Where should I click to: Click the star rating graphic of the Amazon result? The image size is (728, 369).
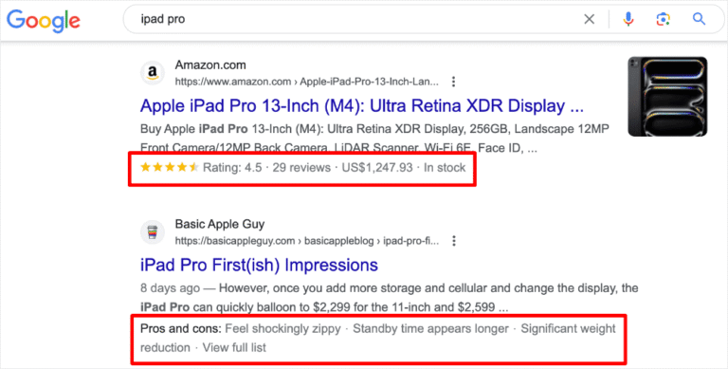tap(170, 167)
